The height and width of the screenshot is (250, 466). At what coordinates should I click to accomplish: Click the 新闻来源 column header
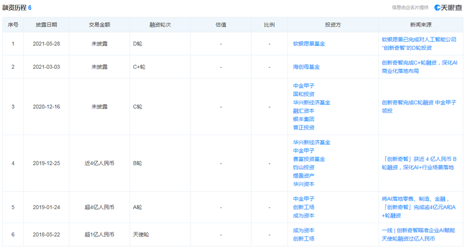[x=421, y=24]
